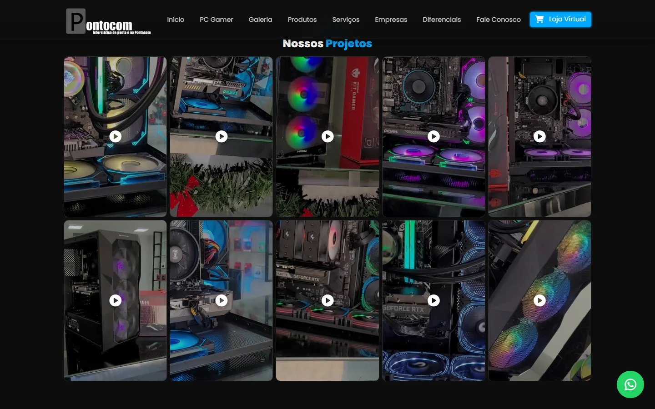Open the Pontocom logo home link
Screen dimensions: 655x409
108,21
